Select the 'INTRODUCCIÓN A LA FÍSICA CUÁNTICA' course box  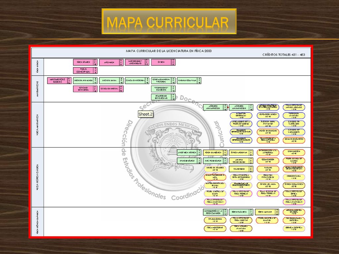[215, 212]
